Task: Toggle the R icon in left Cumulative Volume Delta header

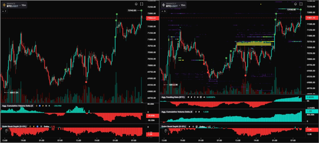Action: (x=49, y=106)
